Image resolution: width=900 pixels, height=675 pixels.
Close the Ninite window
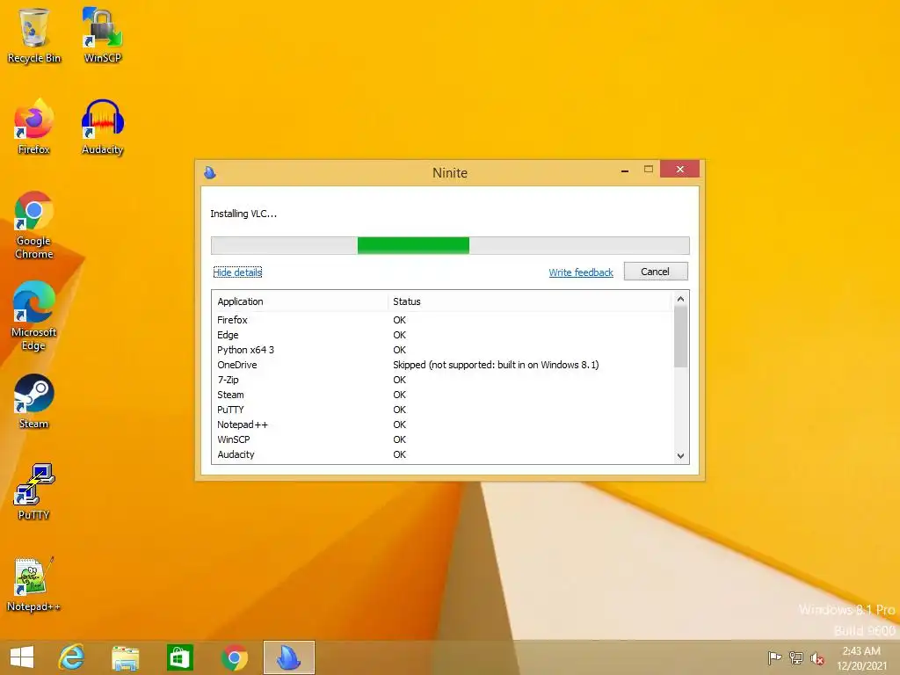[679, 169]
